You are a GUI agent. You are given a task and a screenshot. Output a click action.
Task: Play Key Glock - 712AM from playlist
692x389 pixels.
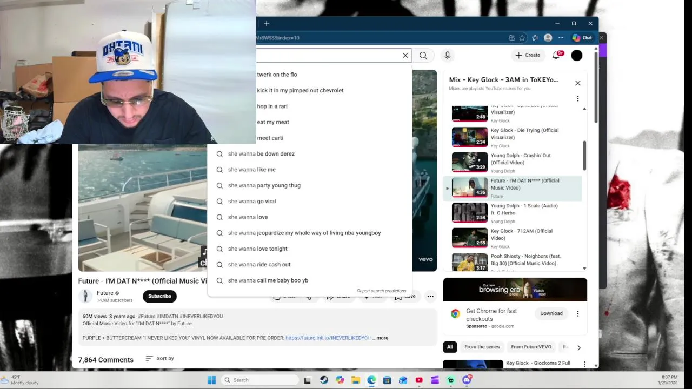513,238
